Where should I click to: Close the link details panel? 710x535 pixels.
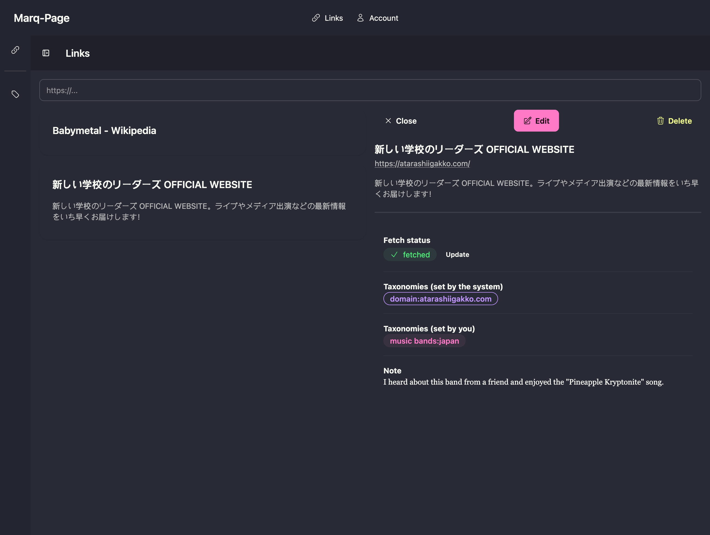(401, 121)
